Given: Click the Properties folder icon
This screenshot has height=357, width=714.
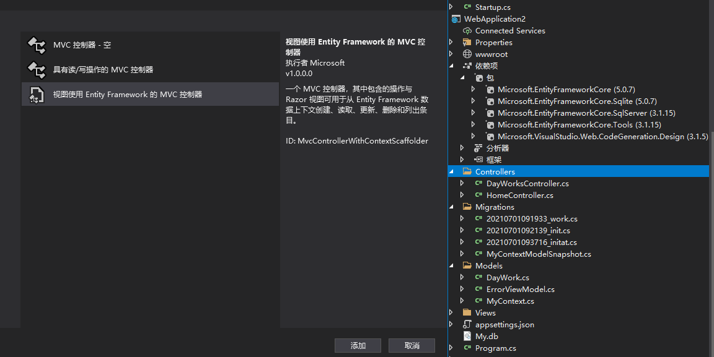Looking at the screenshot, I should coord(467,42).
